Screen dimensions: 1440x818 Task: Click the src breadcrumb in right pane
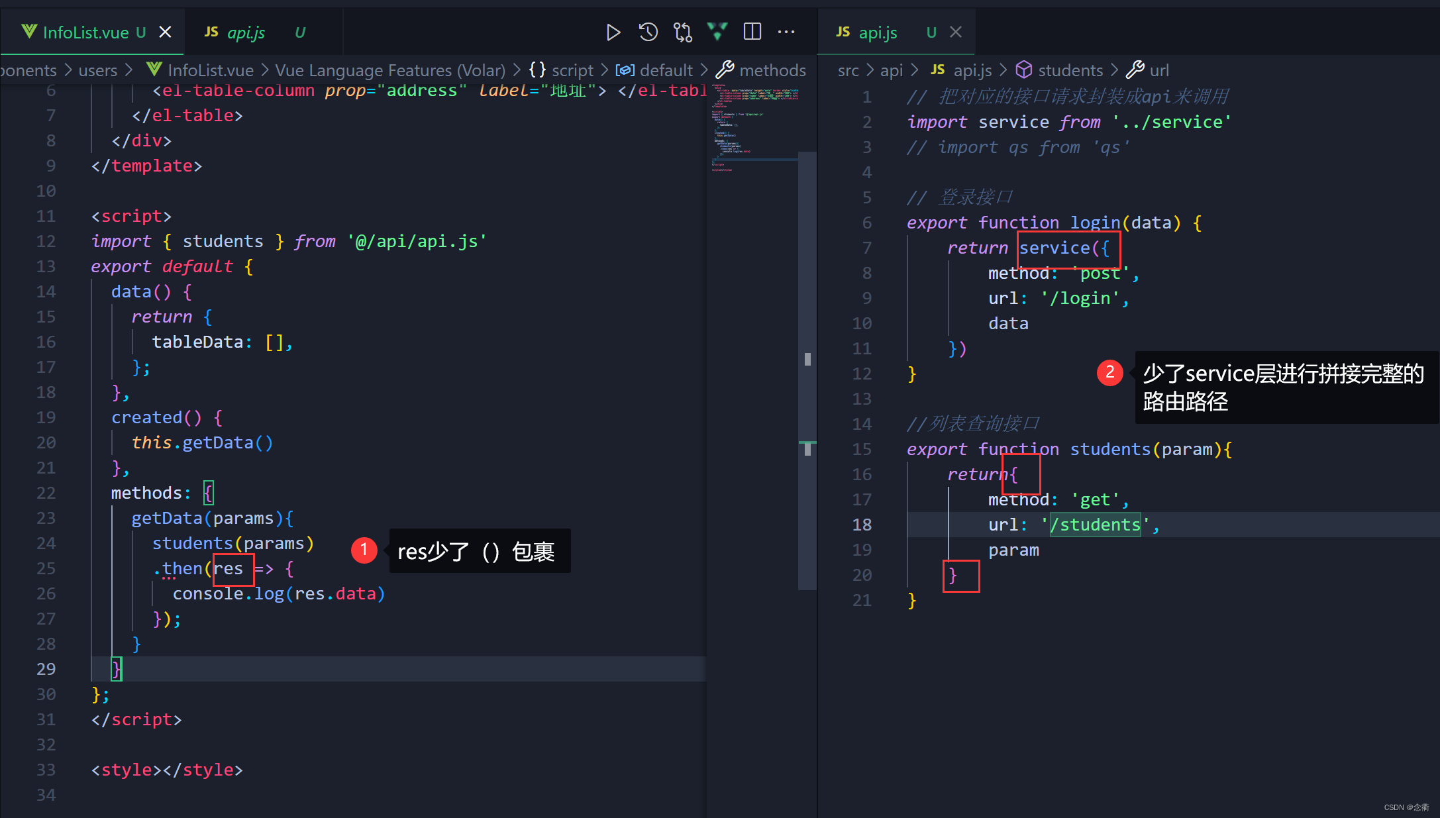click(848, 70)
